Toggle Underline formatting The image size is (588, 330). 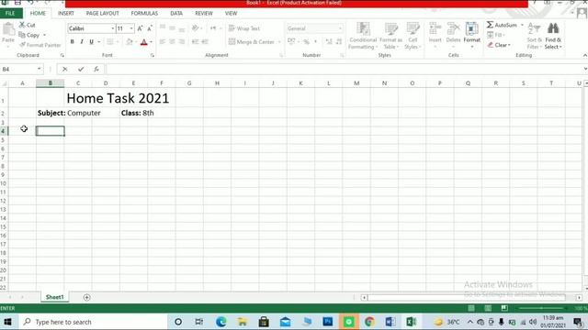tap(91, 42)
